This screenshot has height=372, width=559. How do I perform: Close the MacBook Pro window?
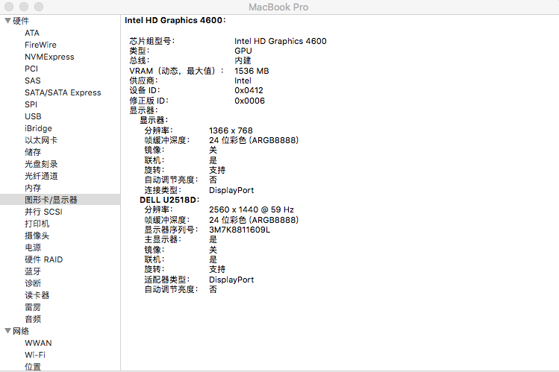[x=9, y=7]
